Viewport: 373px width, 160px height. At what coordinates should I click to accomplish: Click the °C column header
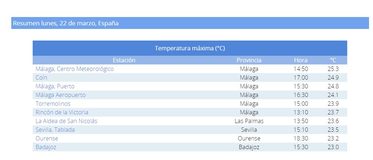[x=333, y=60]
